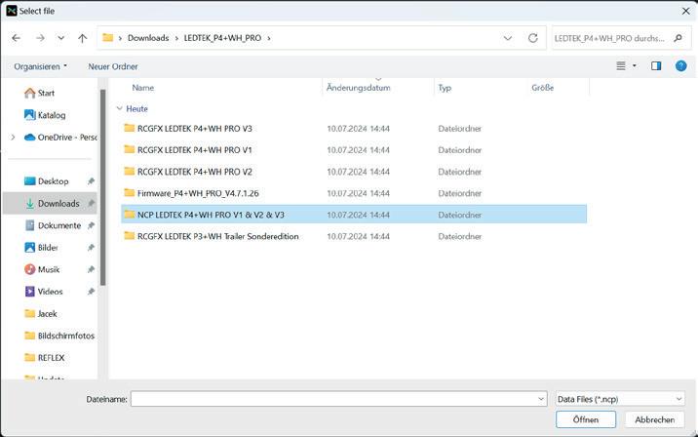
Task: Open recent locations chevron next to forward arrow
Action: pyautogui.click(x=61, y=38)
